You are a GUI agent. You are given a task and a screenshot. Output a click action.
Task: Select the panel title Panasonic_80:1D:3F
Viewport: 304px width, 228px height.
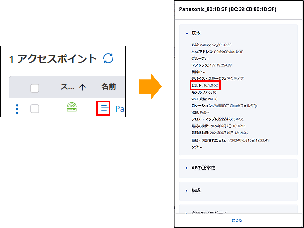228,9
